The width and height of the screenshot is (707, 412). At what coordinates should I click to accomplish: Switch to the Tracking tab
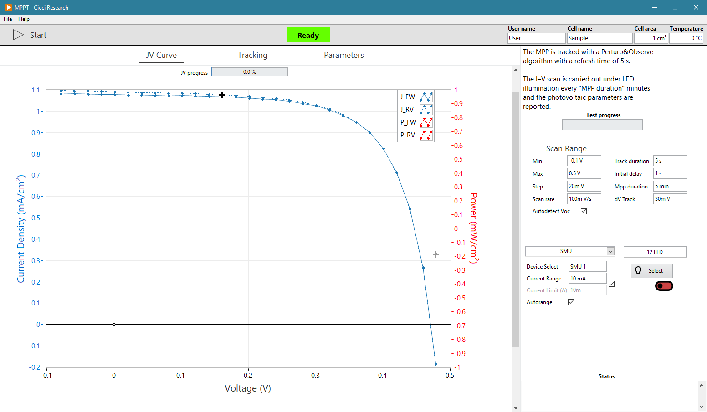click(x=252, y=55)
